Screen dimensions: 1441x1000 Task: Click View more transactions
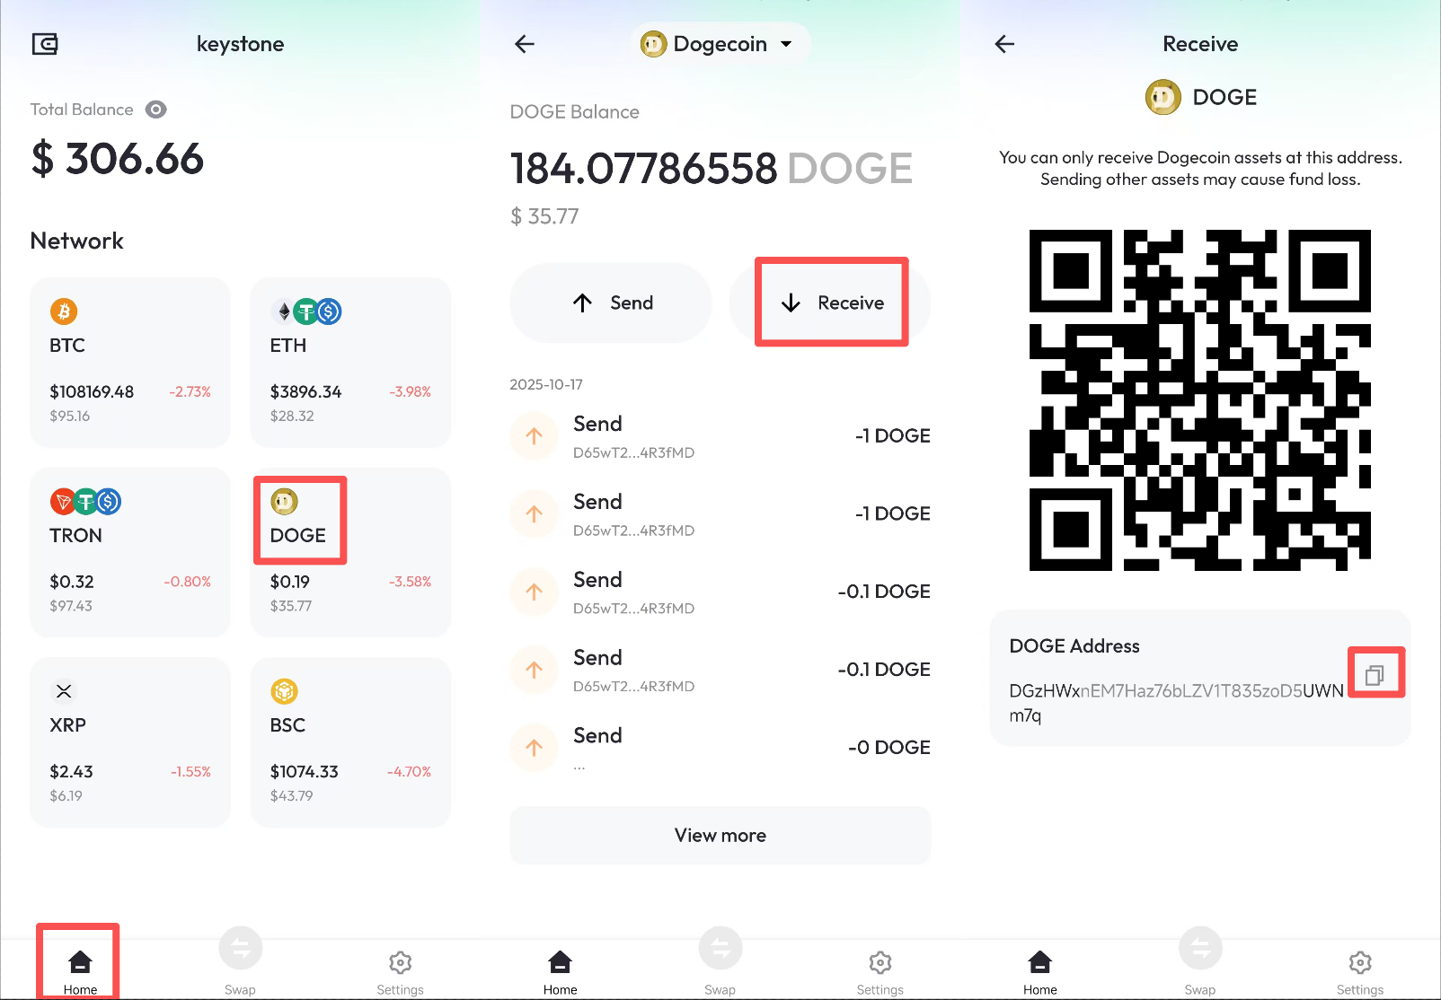pos(720,836)
